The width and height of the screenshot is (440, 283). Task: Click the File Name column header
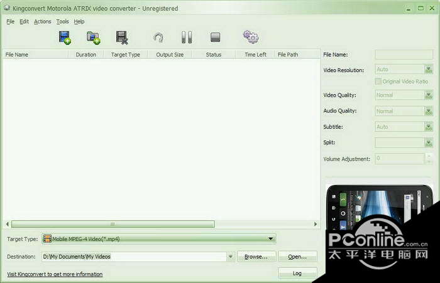[x=36, y=55]
